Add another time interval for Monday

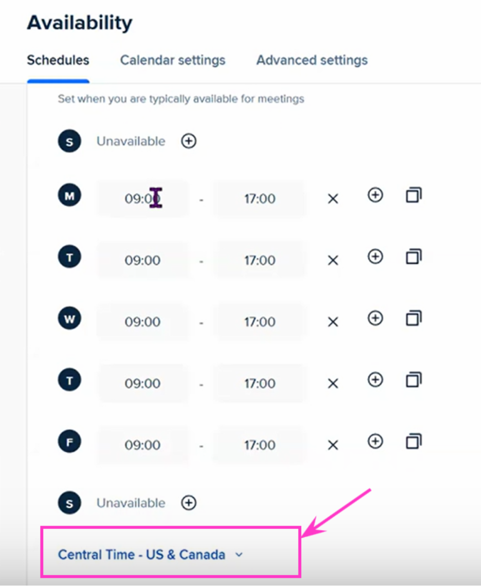coord(375,195)
